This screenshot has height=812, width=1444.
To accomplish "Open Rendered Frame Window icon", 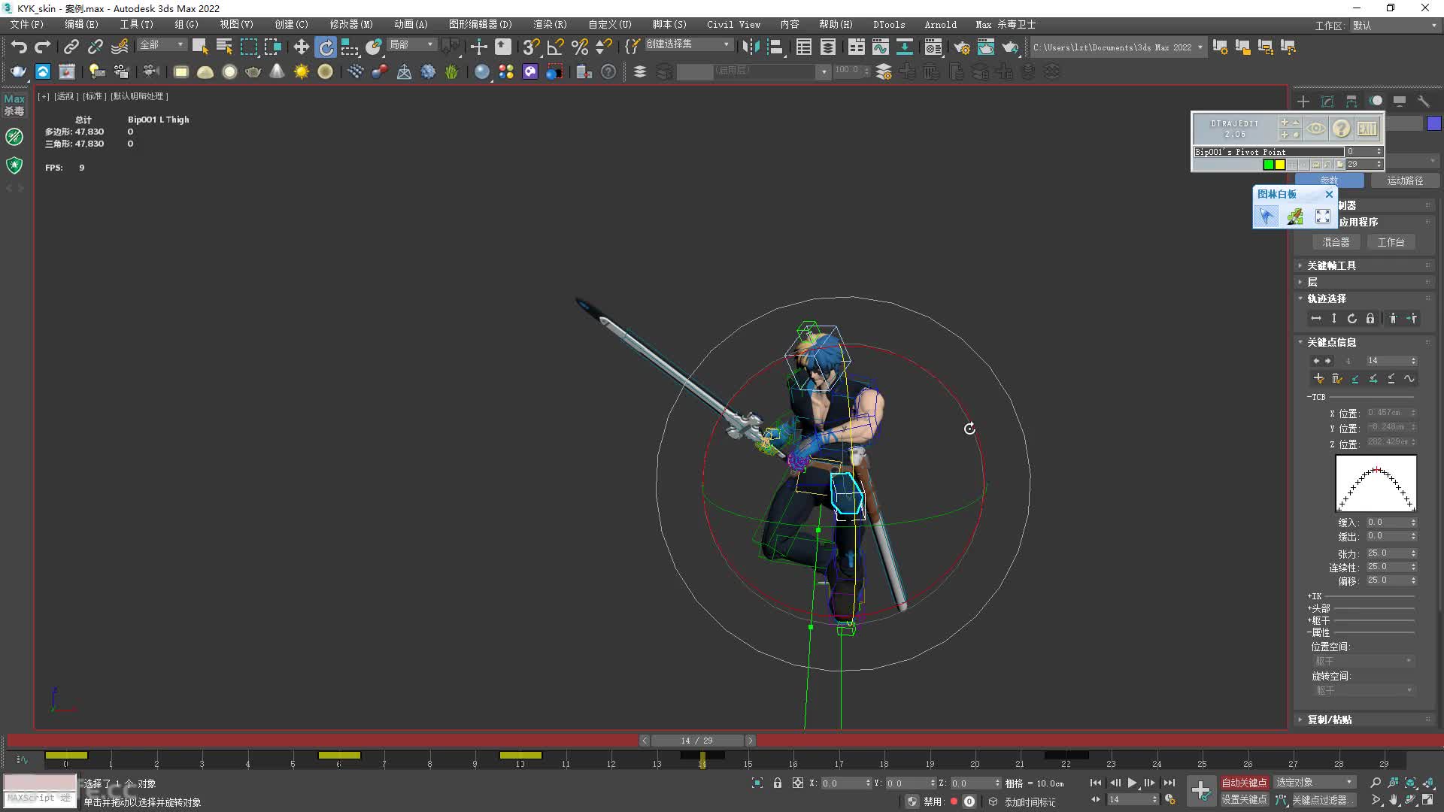I will pos(986,47).
